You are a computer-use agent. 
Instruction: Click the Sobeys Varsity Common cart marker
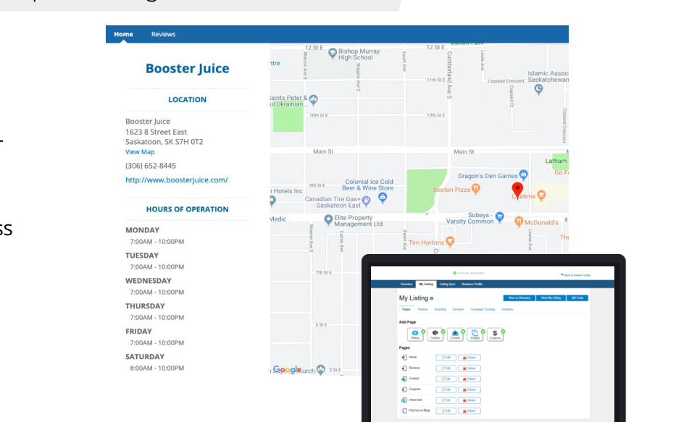500,217
